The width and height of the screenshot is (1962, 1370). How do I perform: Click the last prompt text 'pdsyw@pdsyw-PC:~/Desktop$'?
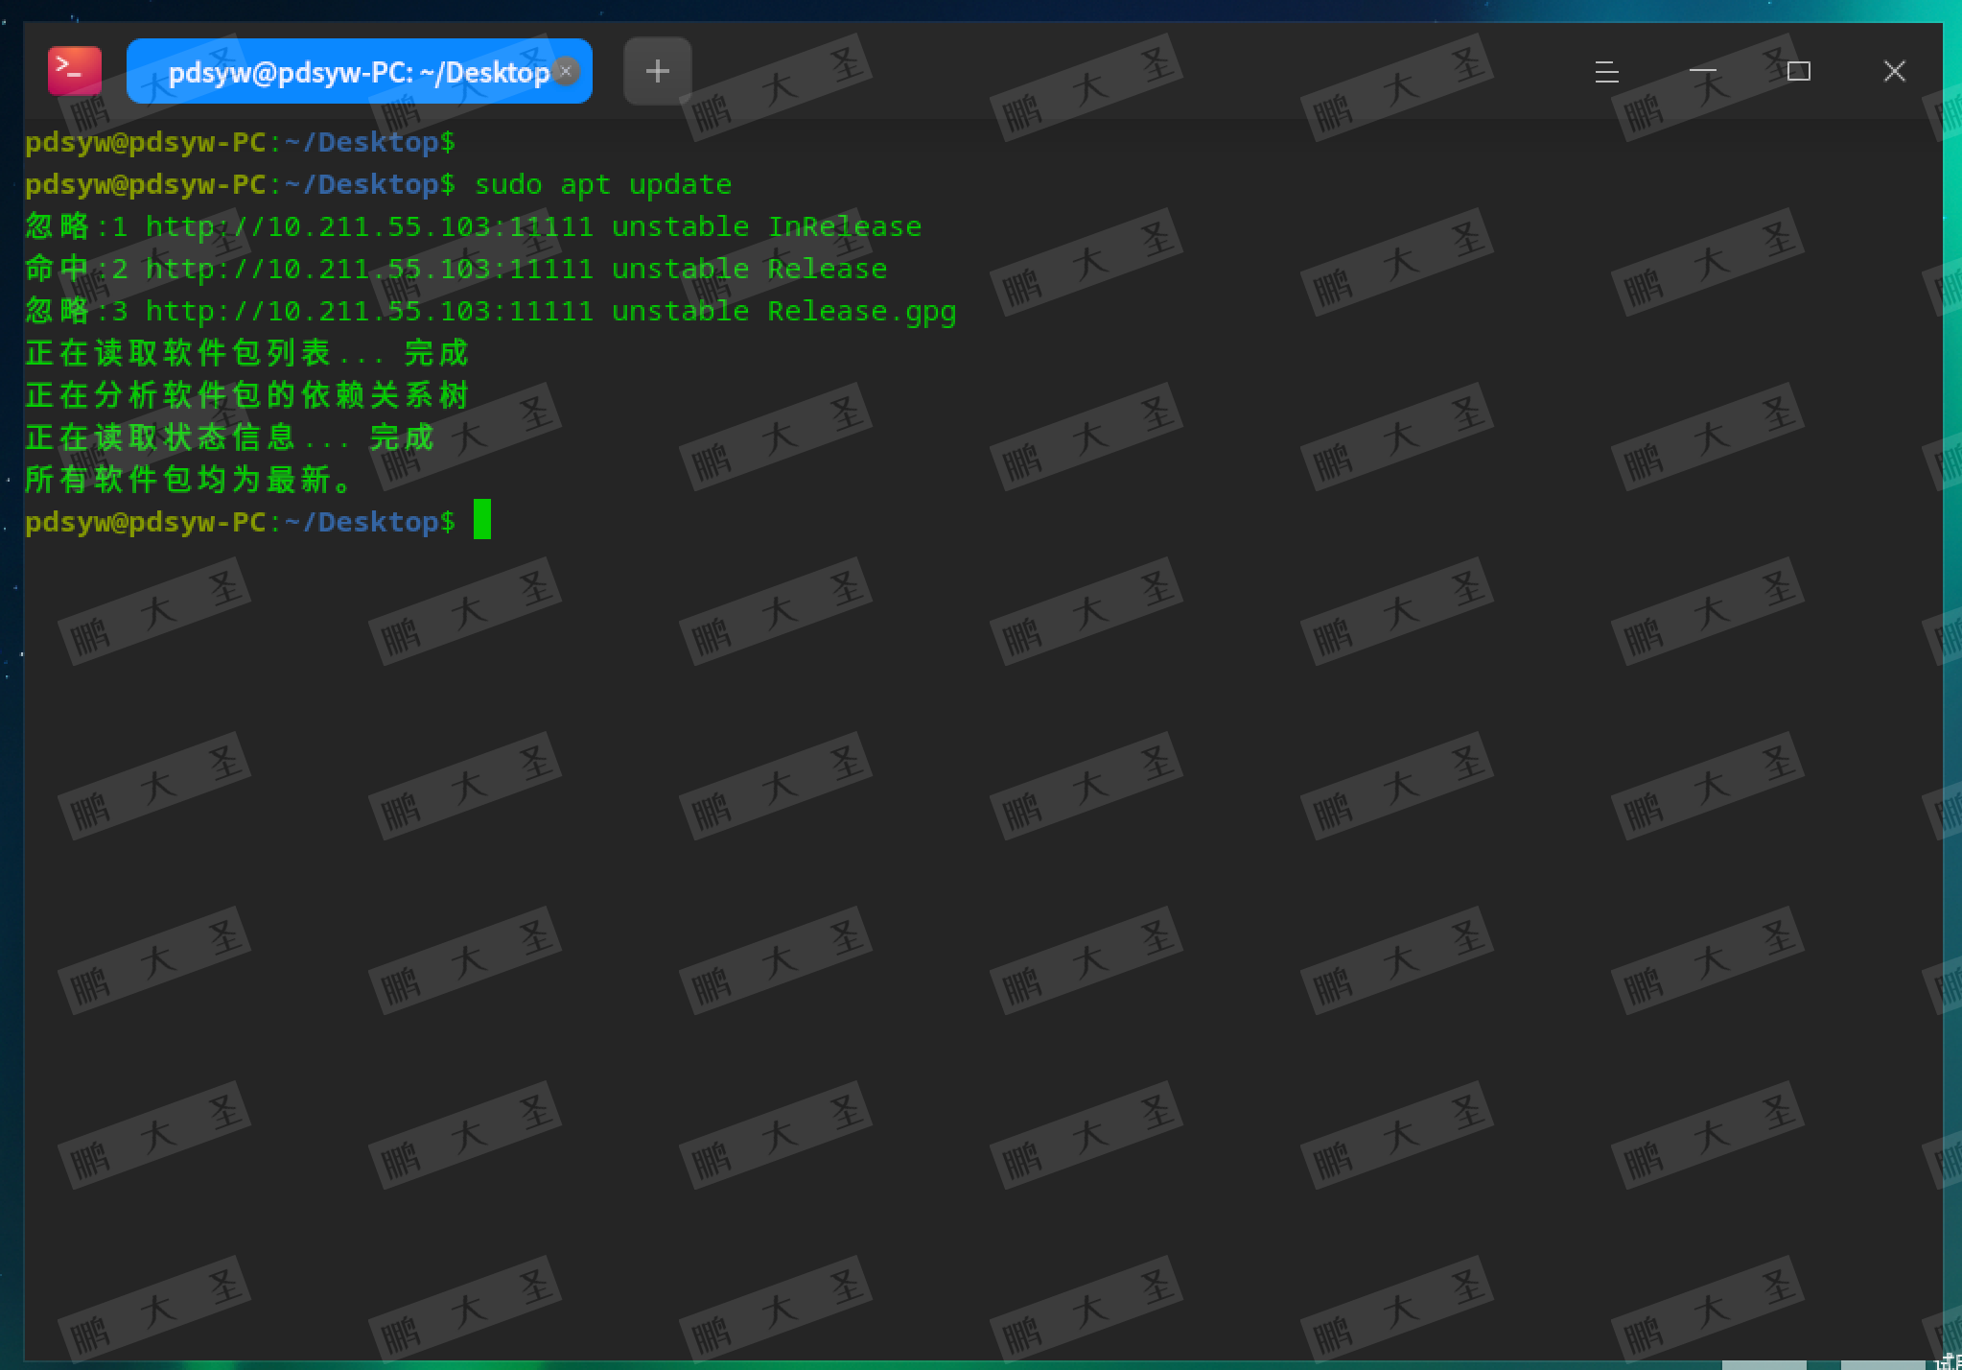(240, 522)
